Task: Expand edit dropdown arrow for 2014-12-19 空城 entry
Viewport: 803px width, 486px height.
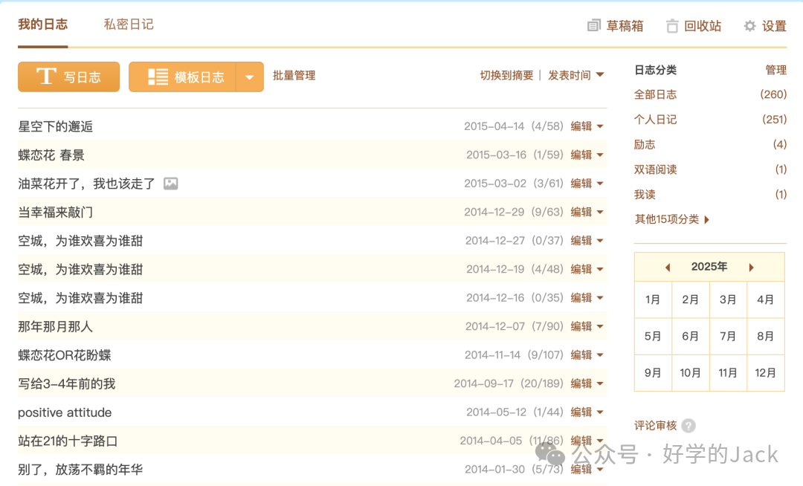Action: point(600,270)
